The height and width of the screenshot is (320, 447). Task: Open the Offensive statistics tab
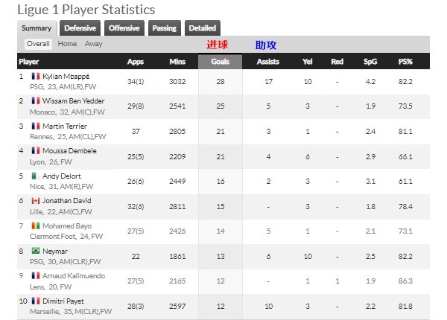pyautogui.click(x=124, y=28)
